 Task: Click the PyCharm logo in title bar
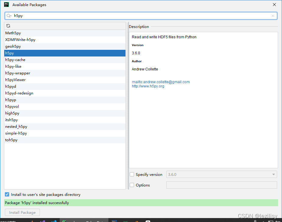click(6, 5)
